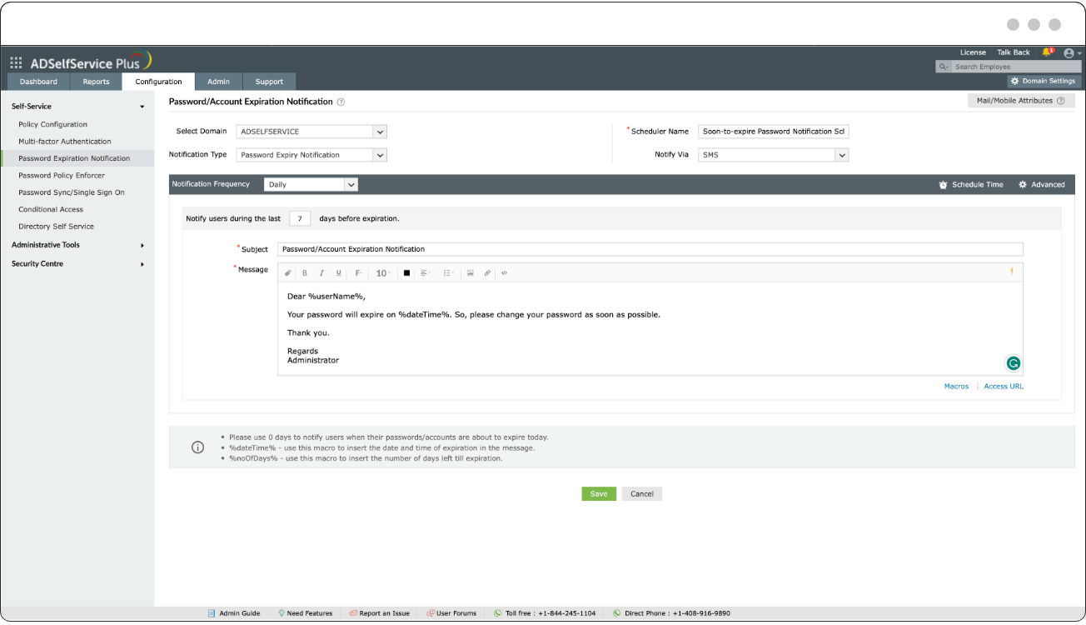Click the days before expiration field

click(x=300, y=218)
